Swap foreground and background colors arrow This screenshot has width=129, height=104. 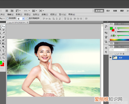coord(4,61)
